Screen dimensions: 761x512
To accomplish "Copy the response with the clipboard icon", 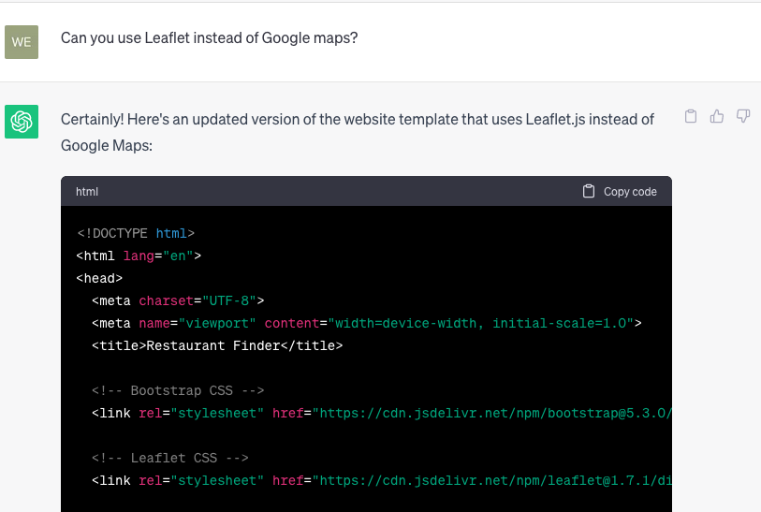I will [x=691, y=116].
